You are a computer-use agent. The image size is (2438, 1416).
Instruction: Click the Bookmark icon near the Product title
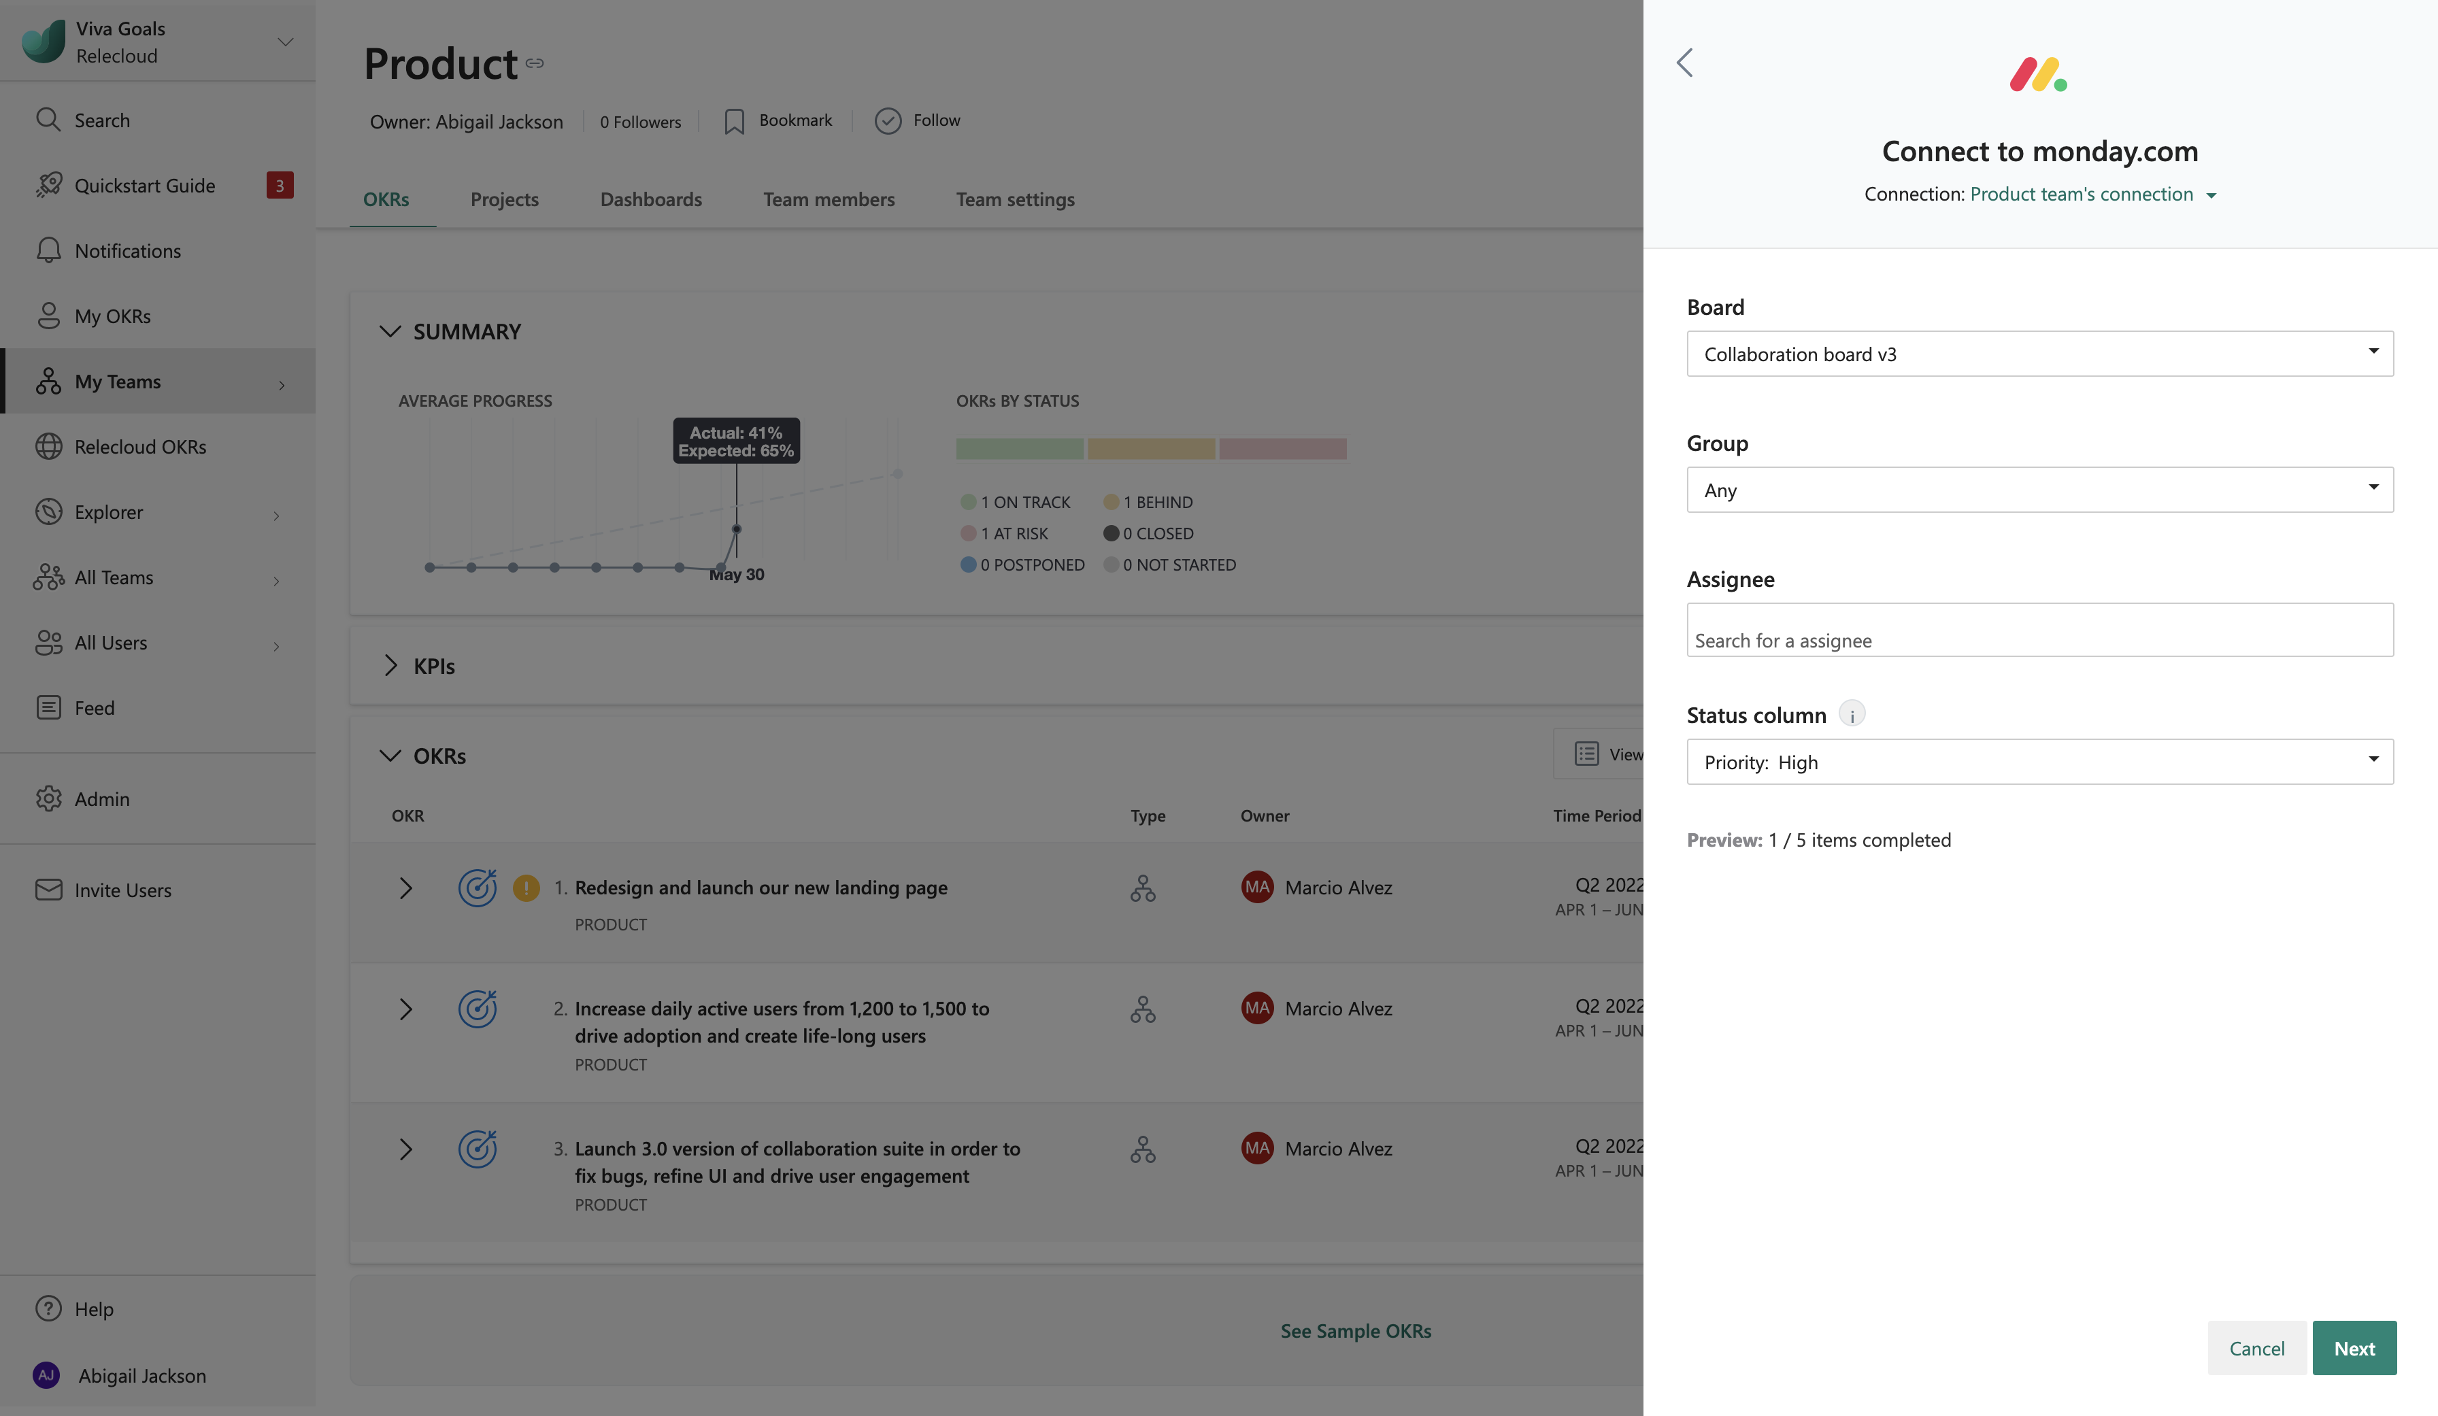[x=734, y=121]
